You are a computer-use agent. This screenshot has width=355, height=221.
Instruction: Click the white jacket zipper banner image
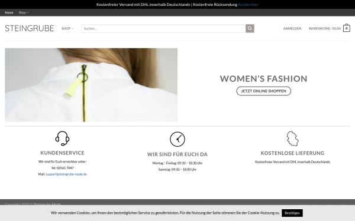tap(91, 85)
